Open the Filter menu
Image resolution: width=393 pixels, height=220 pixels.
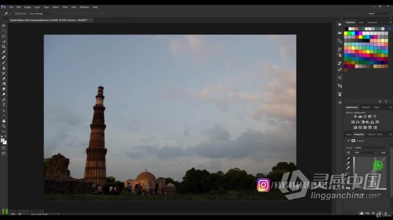[x=65, y=7]
